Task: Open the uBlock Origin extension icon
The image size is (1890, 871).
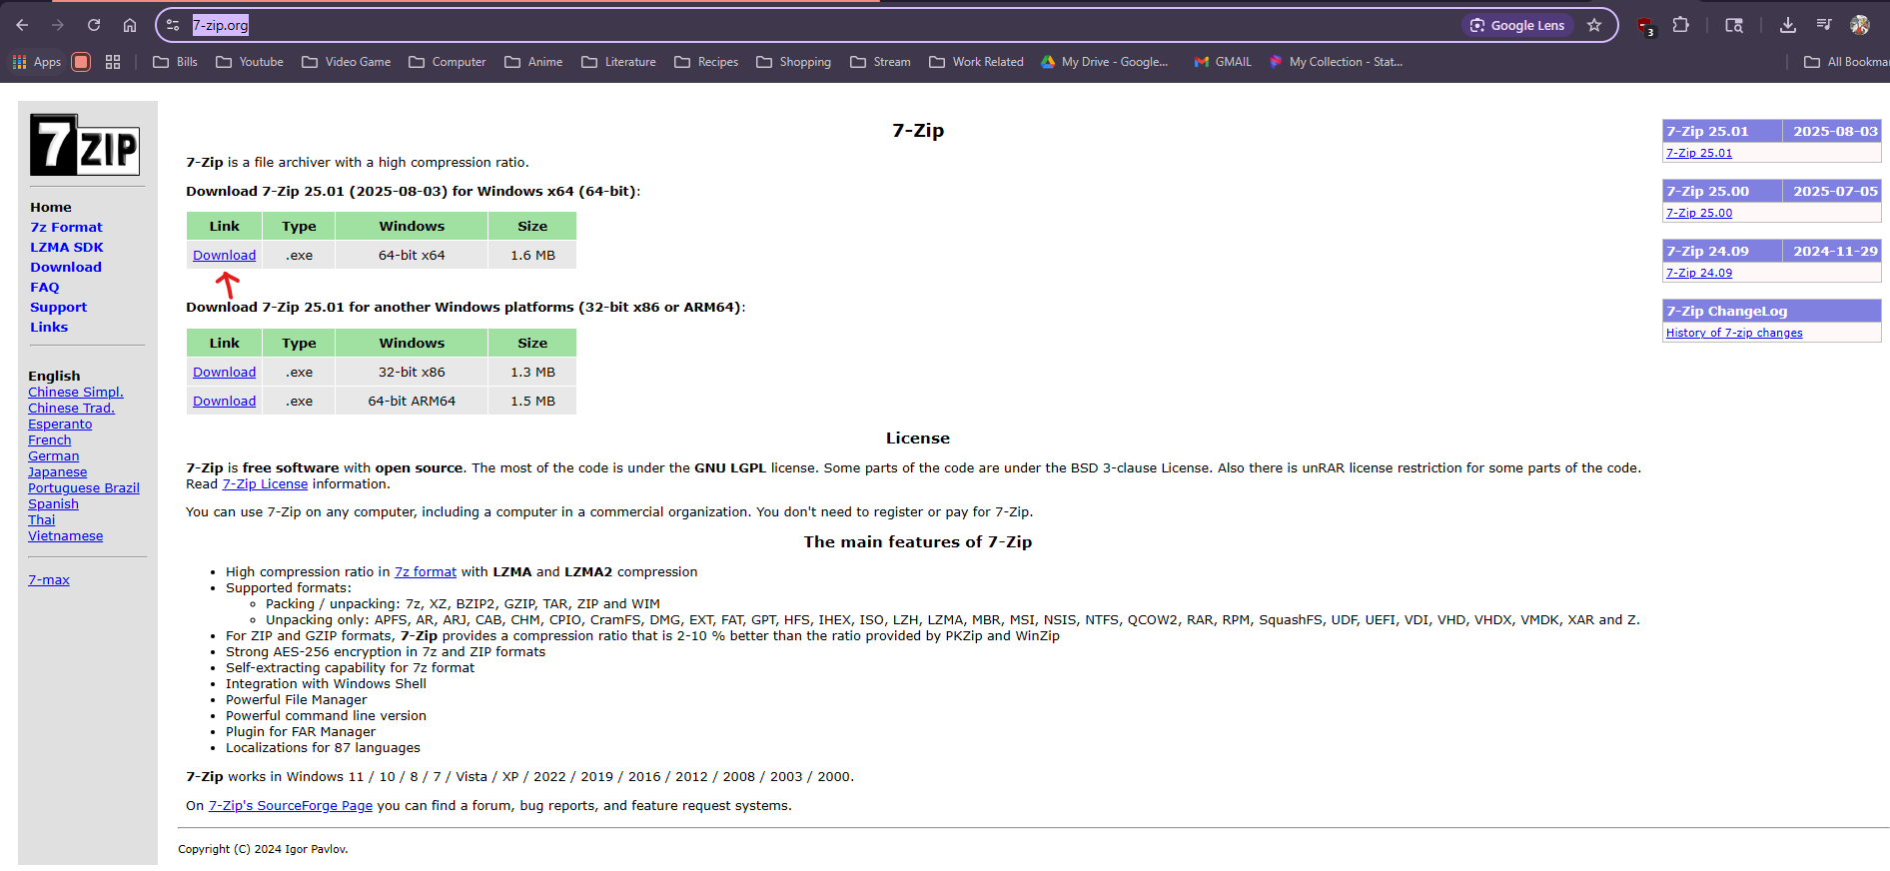Action: point(1644,26)
